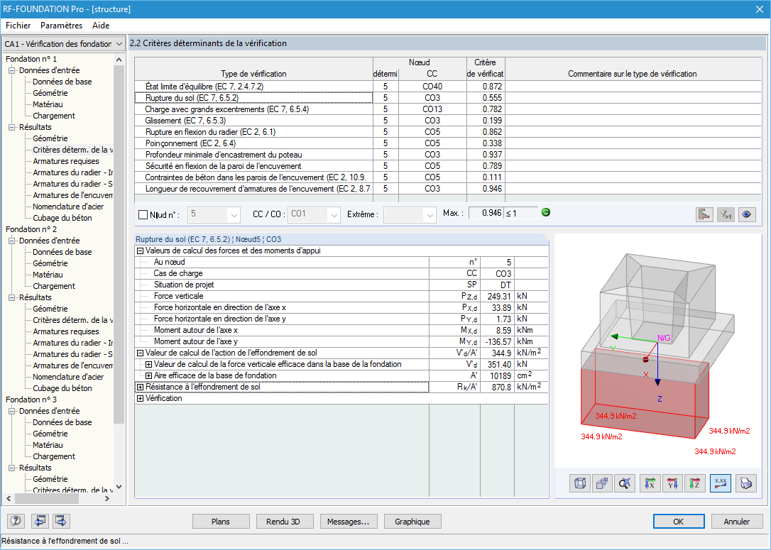Toggle the x.xx result values display icon
Image resolution: width=771 pixels, height=550 pixels.
pos(721,483)
